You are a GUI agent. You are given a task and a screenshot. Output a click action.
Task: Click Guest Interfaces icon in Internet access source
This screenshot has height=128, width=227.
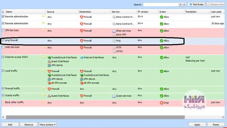click(x=49, y=61)
